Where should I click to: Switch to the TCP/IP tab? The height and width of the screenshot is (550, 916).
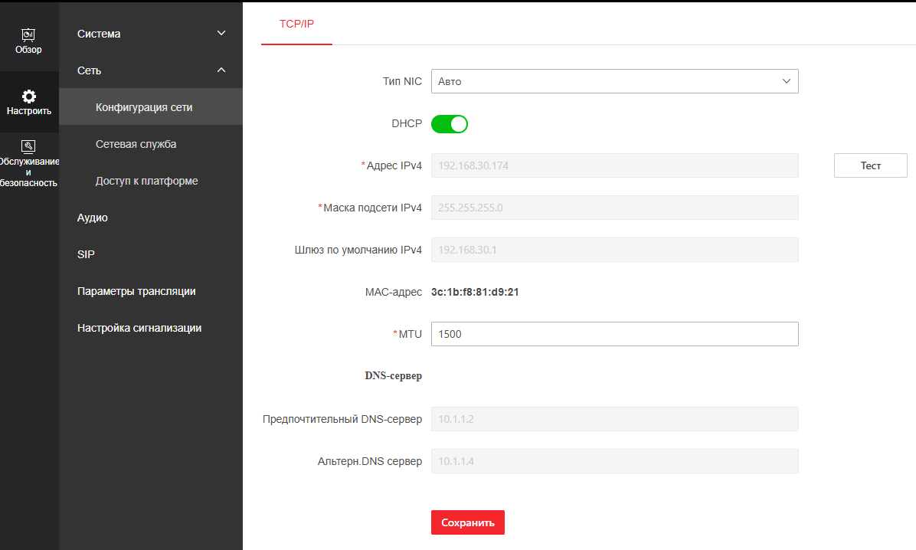[296, 24]
